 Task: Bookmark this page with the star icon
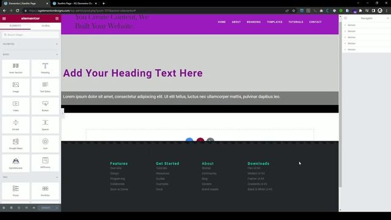(293, 11)
